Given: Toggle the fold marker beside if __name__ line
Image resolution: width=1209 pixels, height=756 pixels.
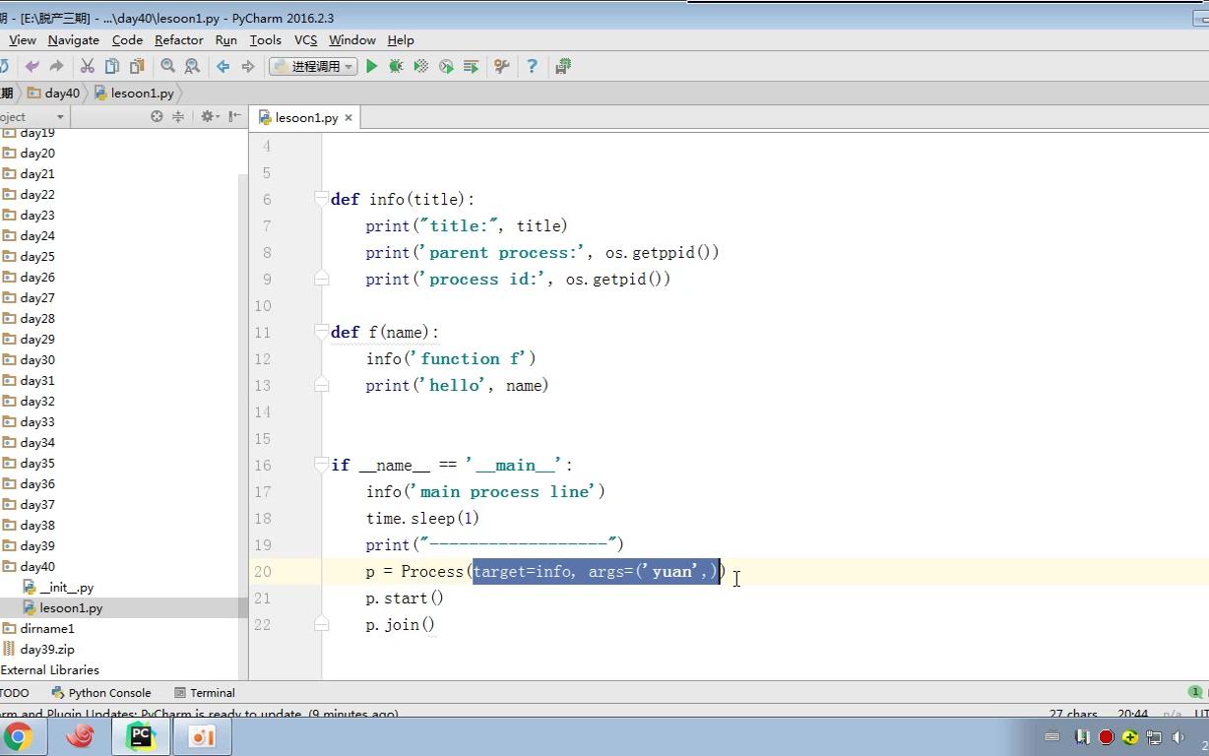Looking at the screenshot, I should [320, 465].
